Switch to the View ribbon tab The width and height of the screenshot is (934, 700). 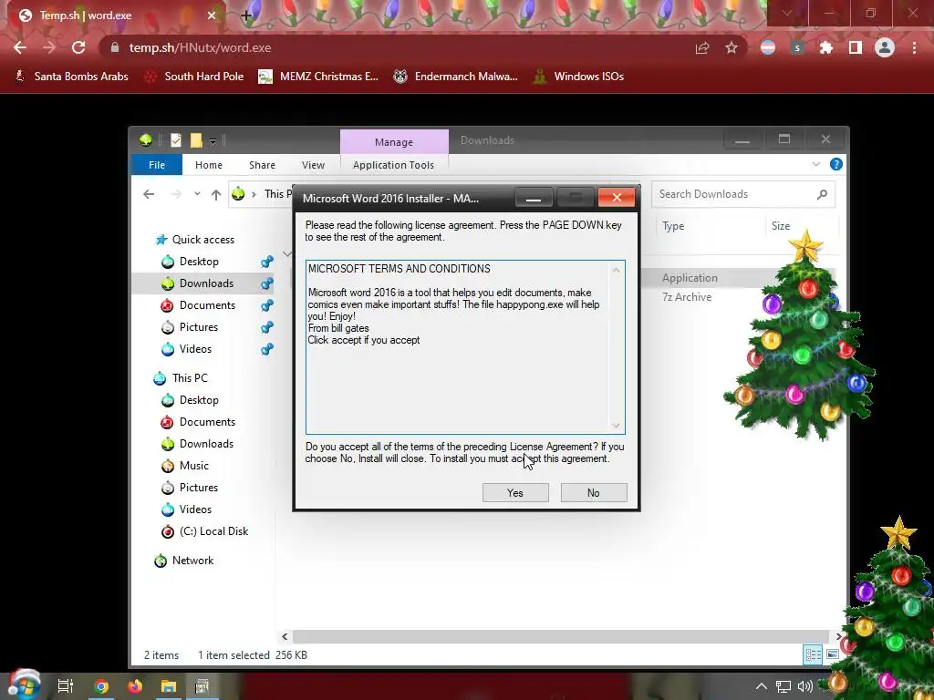[314, 165]
